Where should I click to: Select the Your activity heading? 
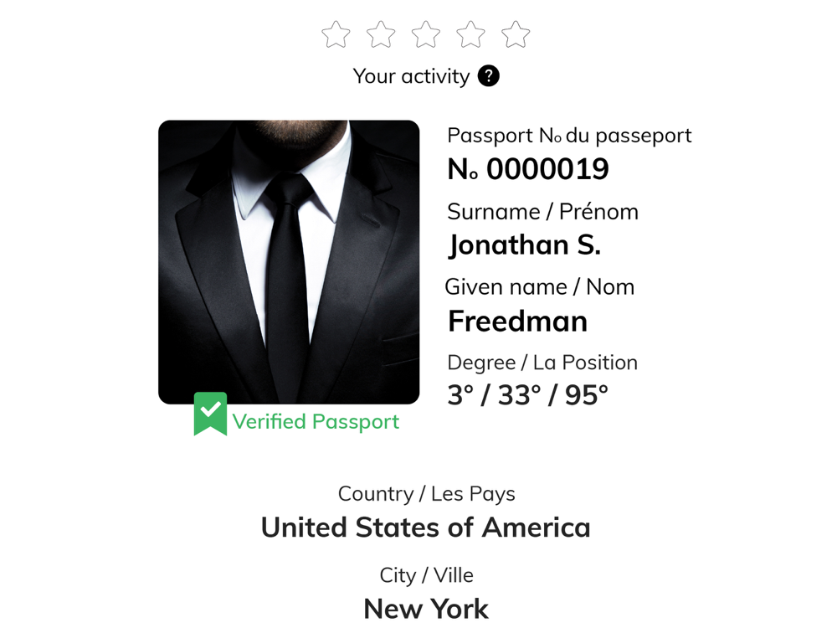click(411, 76)
